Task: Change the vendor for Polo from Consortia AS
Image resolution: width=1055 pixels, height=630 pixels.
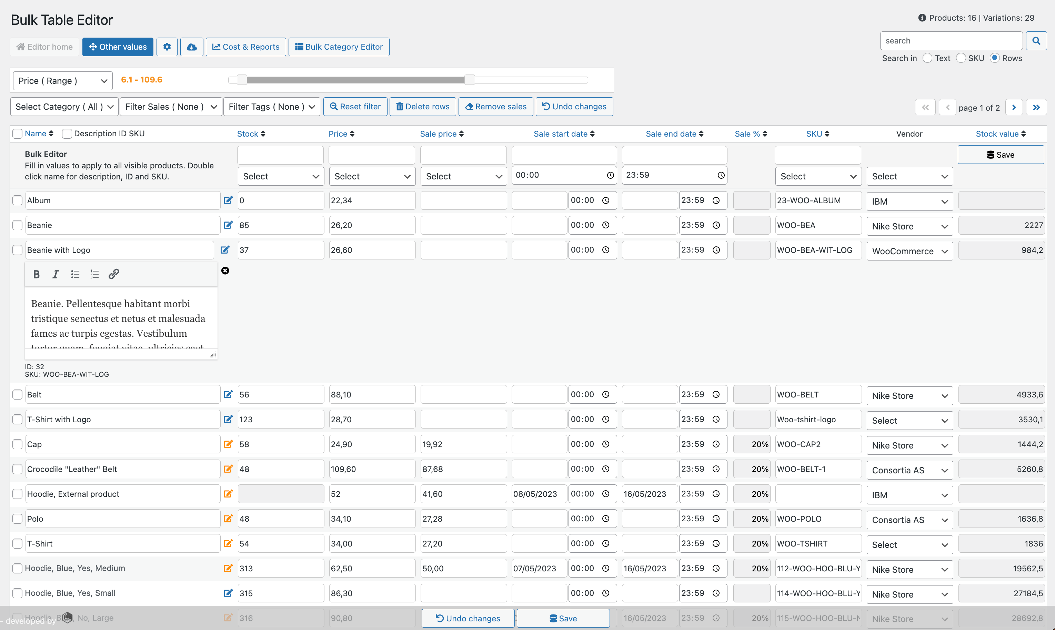Action: coord(909,519)
